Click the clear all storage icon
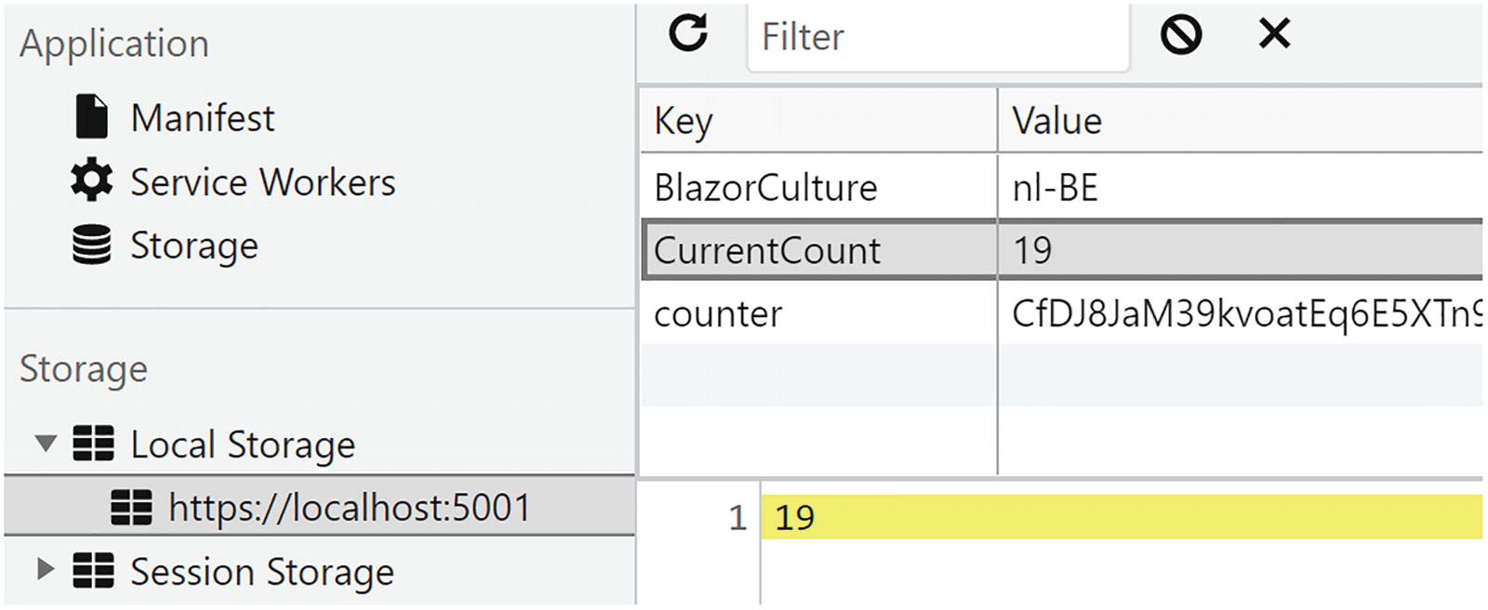The image size is (1488, 610). 1180,35
